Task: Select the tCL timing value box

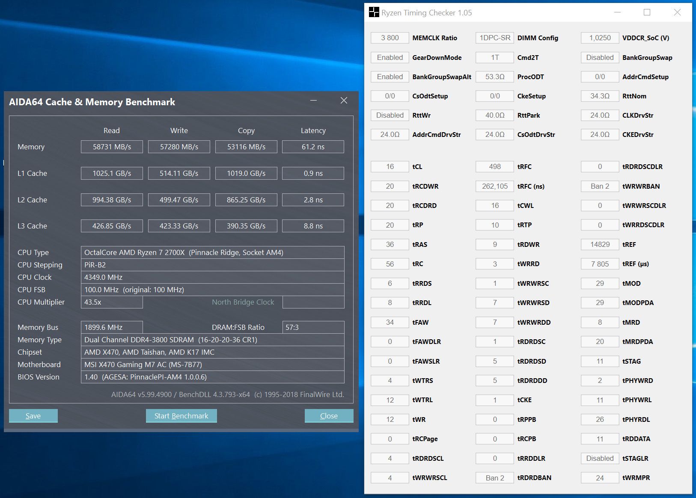Action: coord(390,166)
